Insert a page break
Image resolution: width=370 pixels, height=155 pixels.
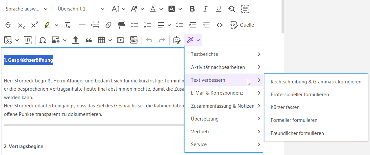pos(95,25)
